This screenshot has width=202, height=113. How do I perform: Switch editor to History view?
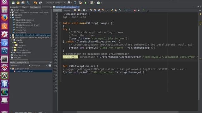(67, 10)
